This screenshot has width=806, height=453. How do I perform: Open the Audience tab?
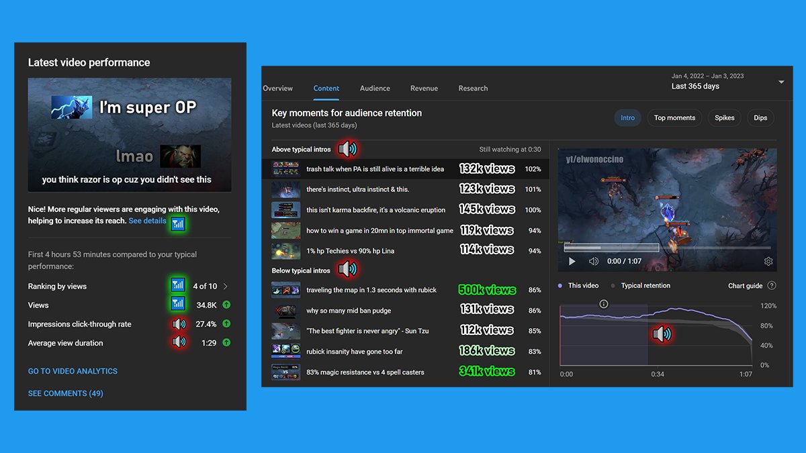point(375,88)
